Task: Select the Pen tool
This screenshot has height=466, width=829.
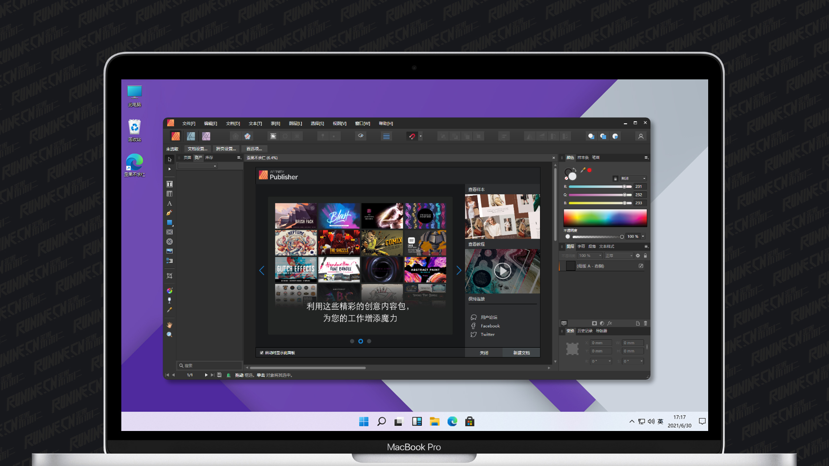Action: pos(170,213)
